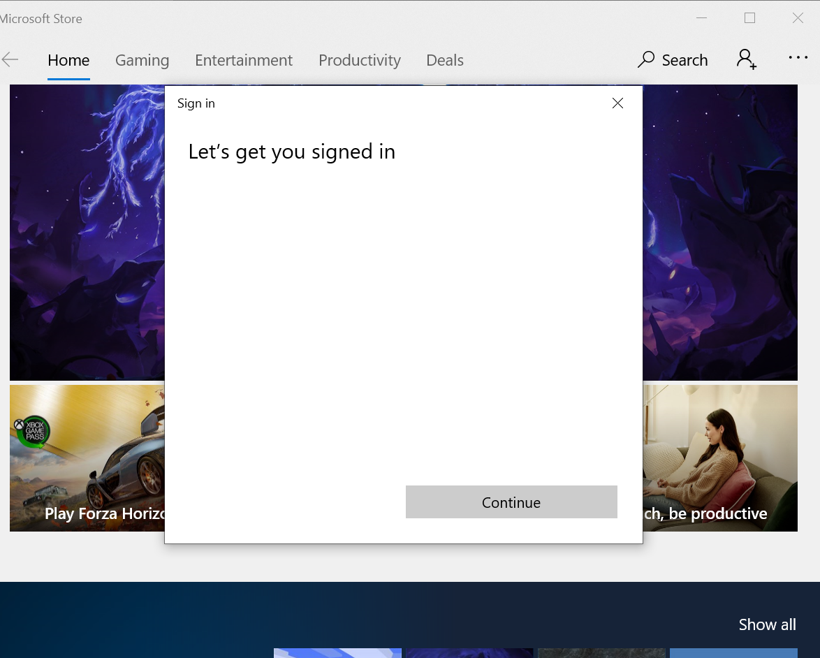820x658 pixels.
Task: Open the Entertainment tab
Action: coord(244,60)
